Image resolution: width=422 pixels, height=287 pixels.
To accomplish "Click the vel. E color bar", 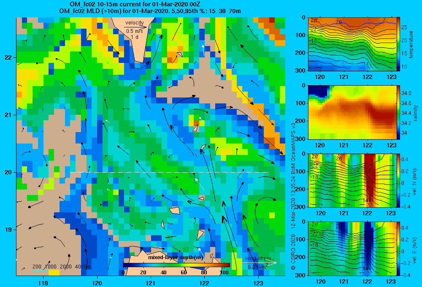I will (398, 249).
